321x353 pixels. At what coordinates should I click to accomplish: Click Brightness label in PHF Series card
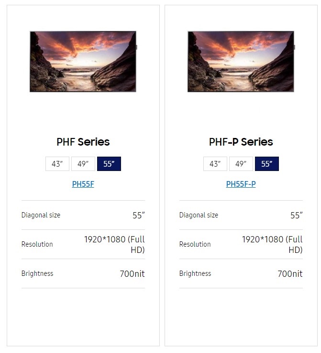pyautogui.click(x=37, y=273)
